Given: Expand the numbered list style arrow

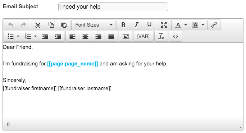Looking at the screenshot, I should coord(35,36).
